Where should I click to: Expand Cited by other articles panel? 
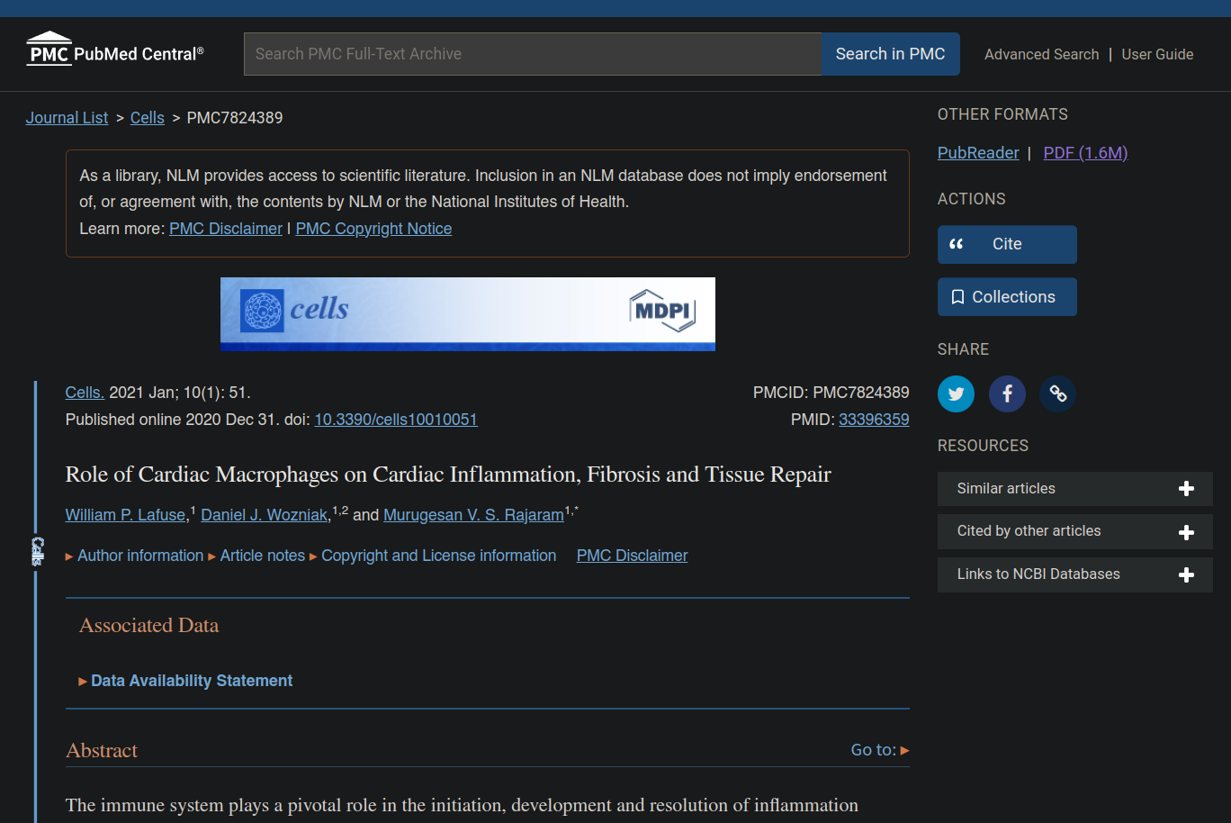[x=1074, y=532]
